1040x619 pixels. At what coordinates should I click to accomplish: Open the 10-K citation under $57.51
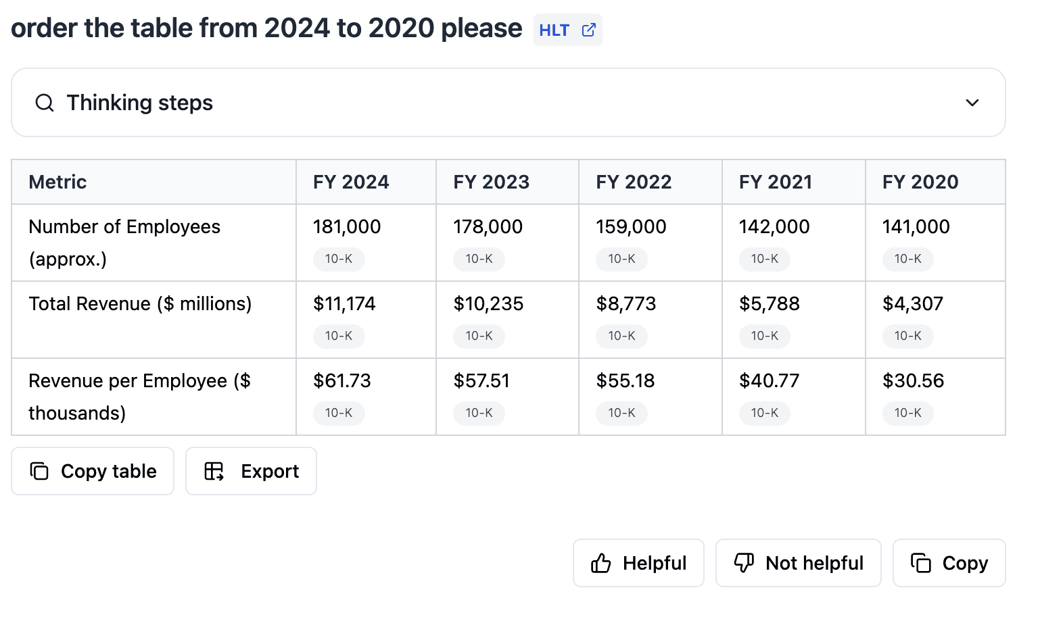click(479, 413)
